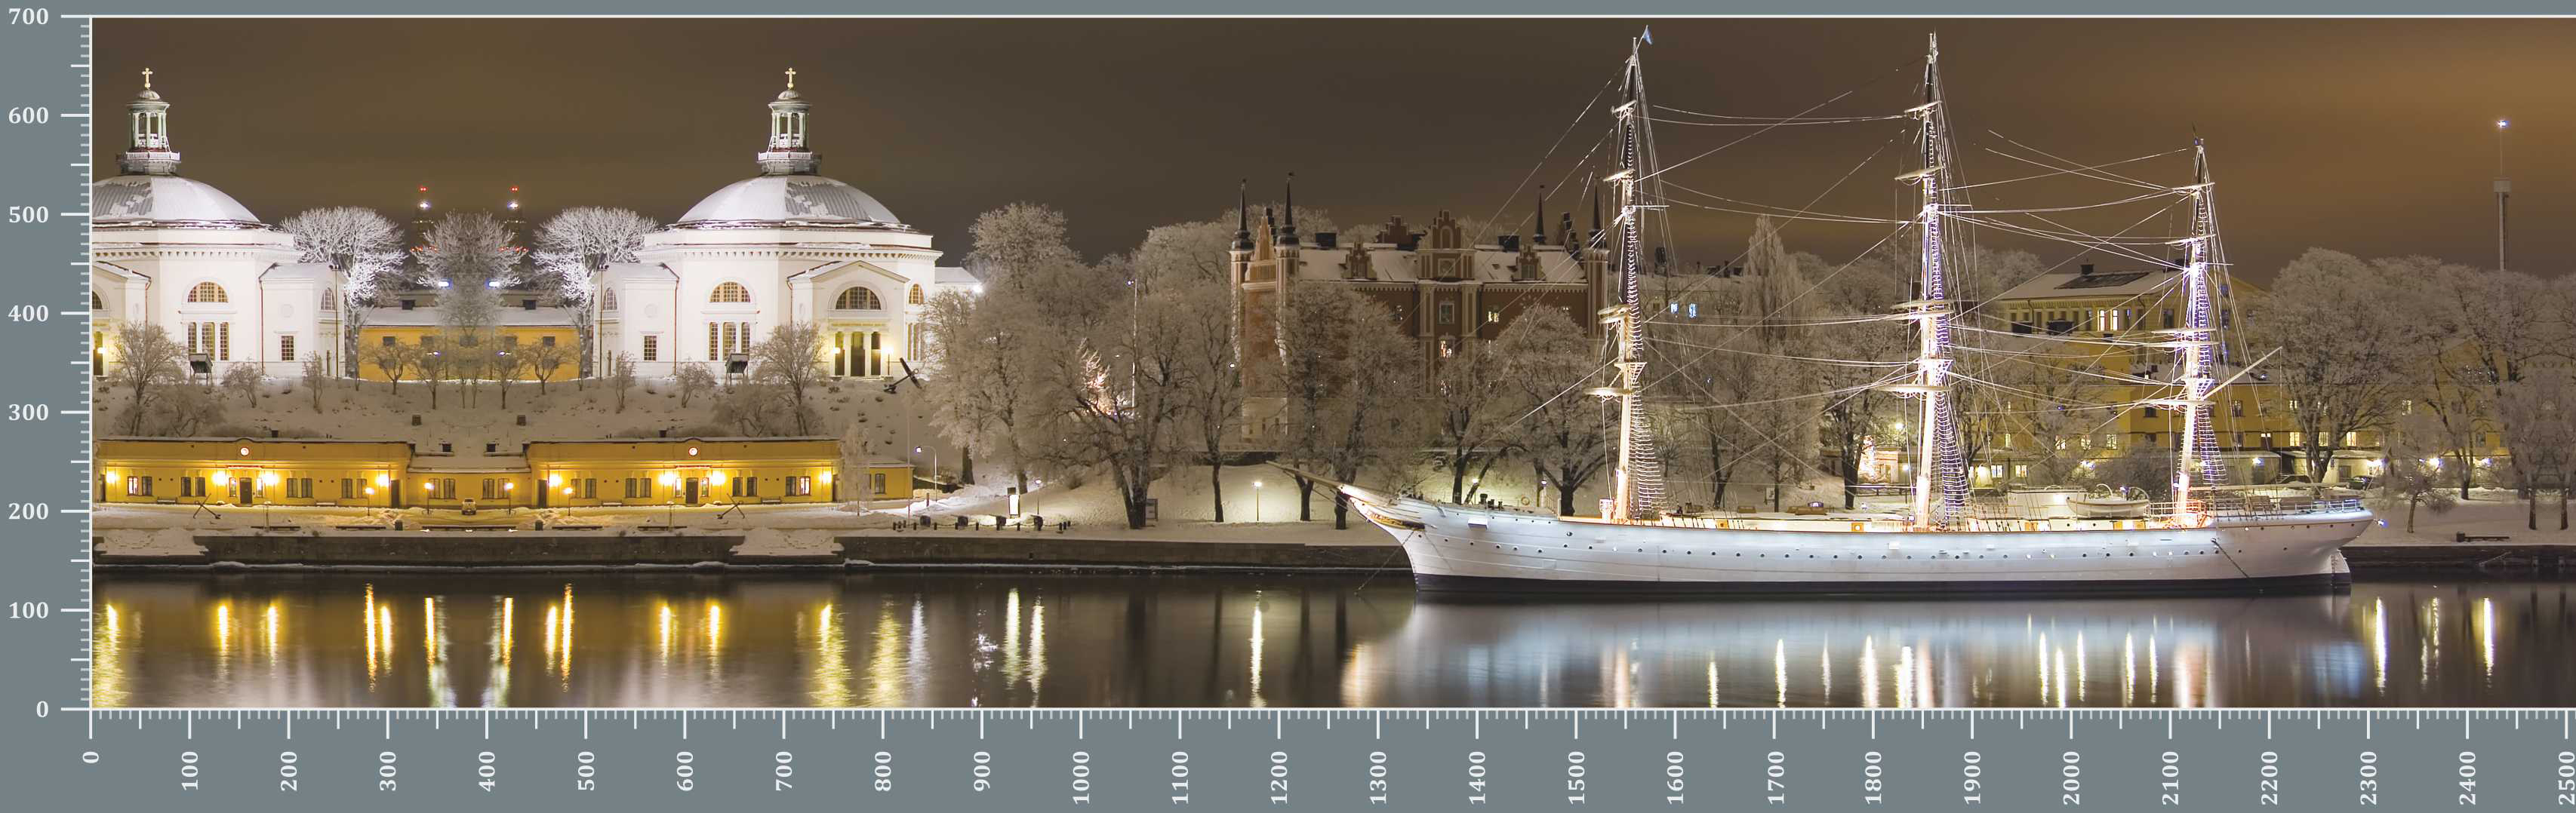Click the 1500 ruler label
Image resolution: width=2576 pixels, height=813 pixels.
pos(1575,777)
